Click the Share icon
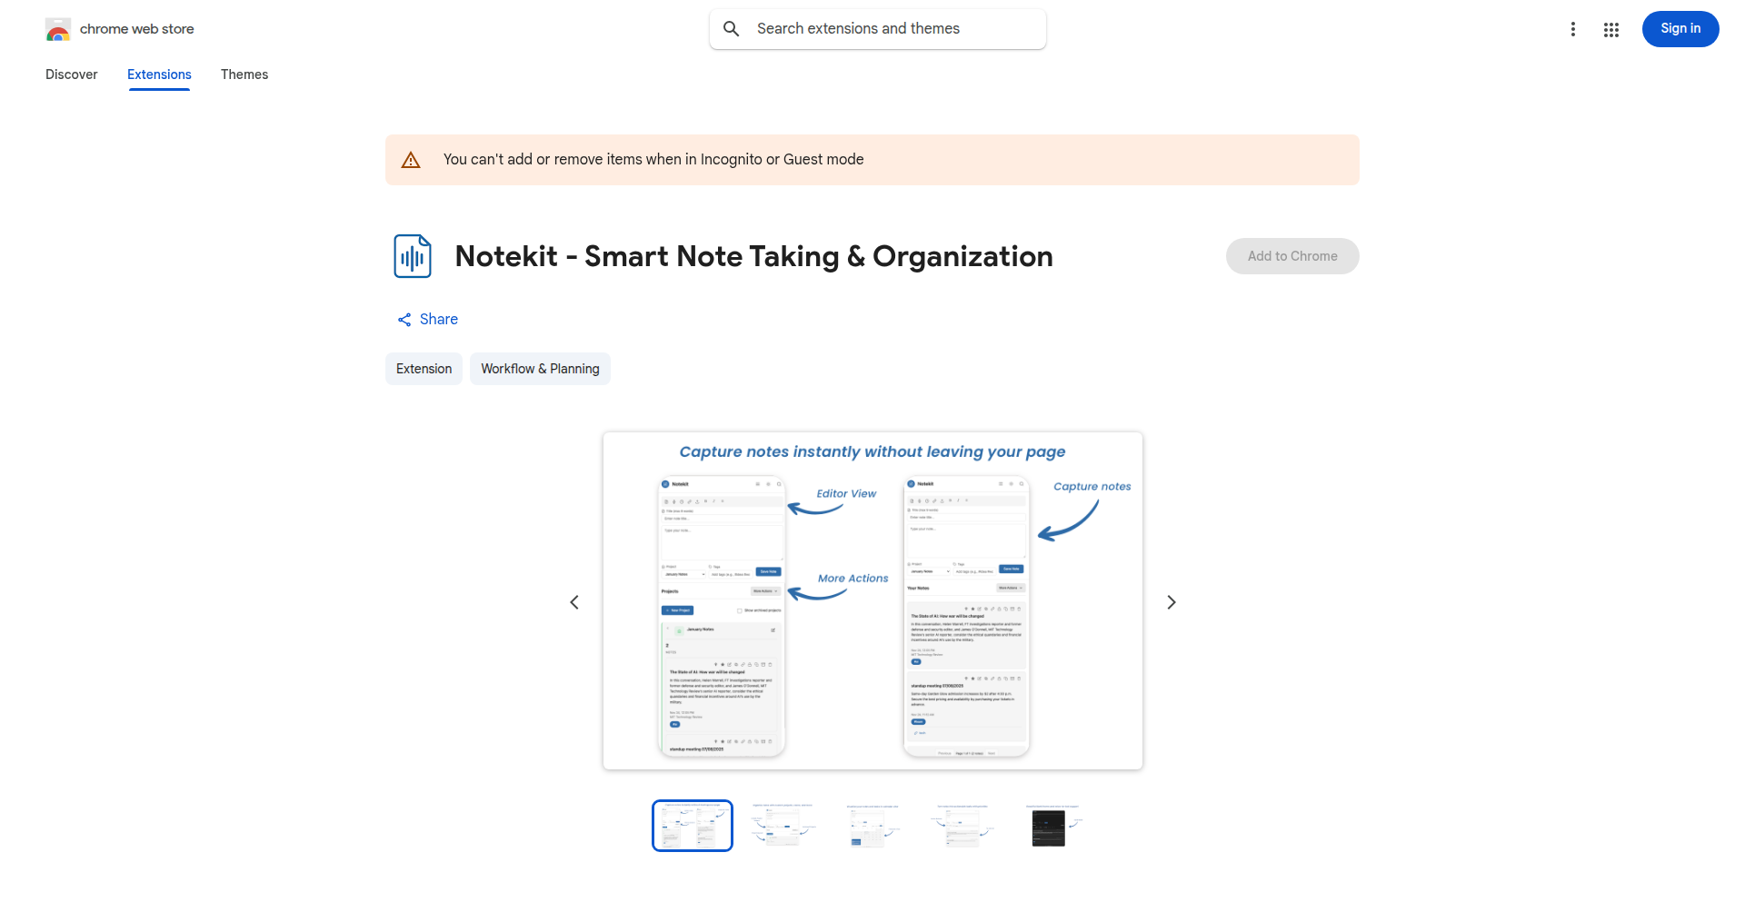 click(x=404, y=320)
